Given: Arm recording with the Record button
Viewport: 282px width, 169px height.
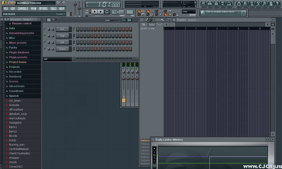Looking at the screenshot, I should tap(107, 12).
